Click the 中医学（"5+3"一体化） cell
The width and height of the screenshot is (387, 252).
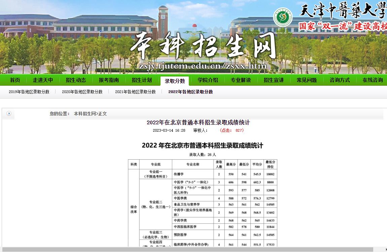coord(193,182)
